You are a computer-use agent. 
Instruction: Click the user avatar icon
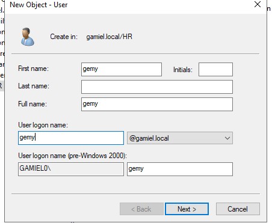tap(28, 37)
